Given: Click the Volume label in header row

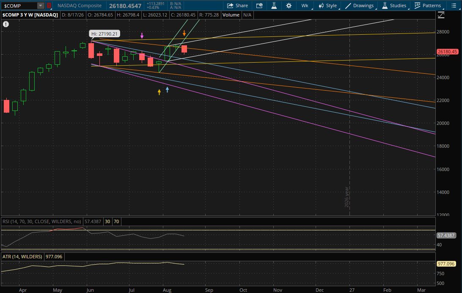Looking at the screenshot, I should [x=231, y=15].
